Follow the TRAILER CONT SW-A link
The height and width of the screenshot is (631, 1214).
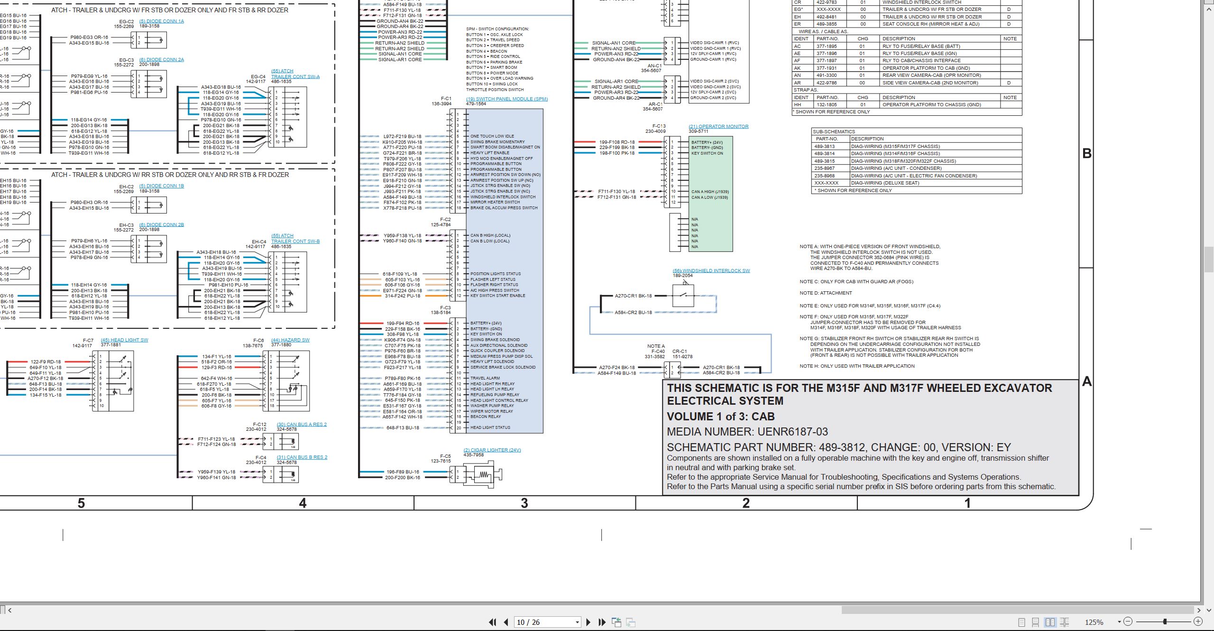[295, 76]
